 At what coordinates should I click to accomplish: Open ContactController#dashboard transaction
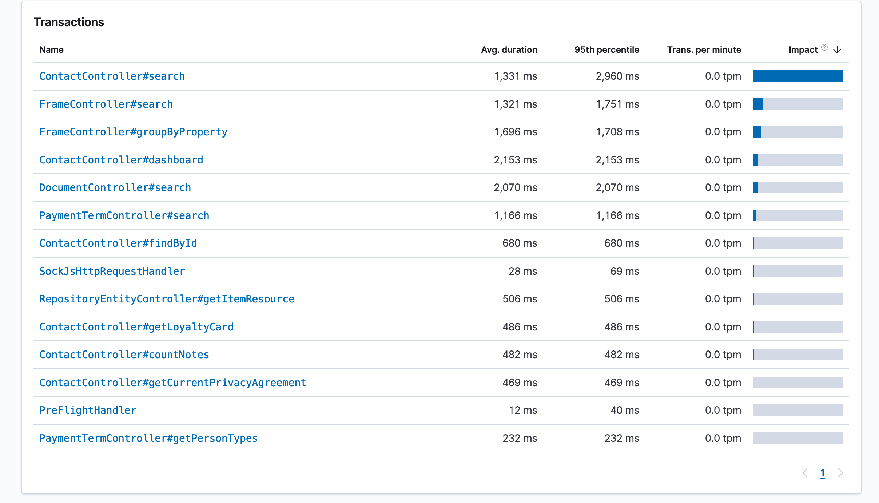pyautogui.click(x=121, y=160)
